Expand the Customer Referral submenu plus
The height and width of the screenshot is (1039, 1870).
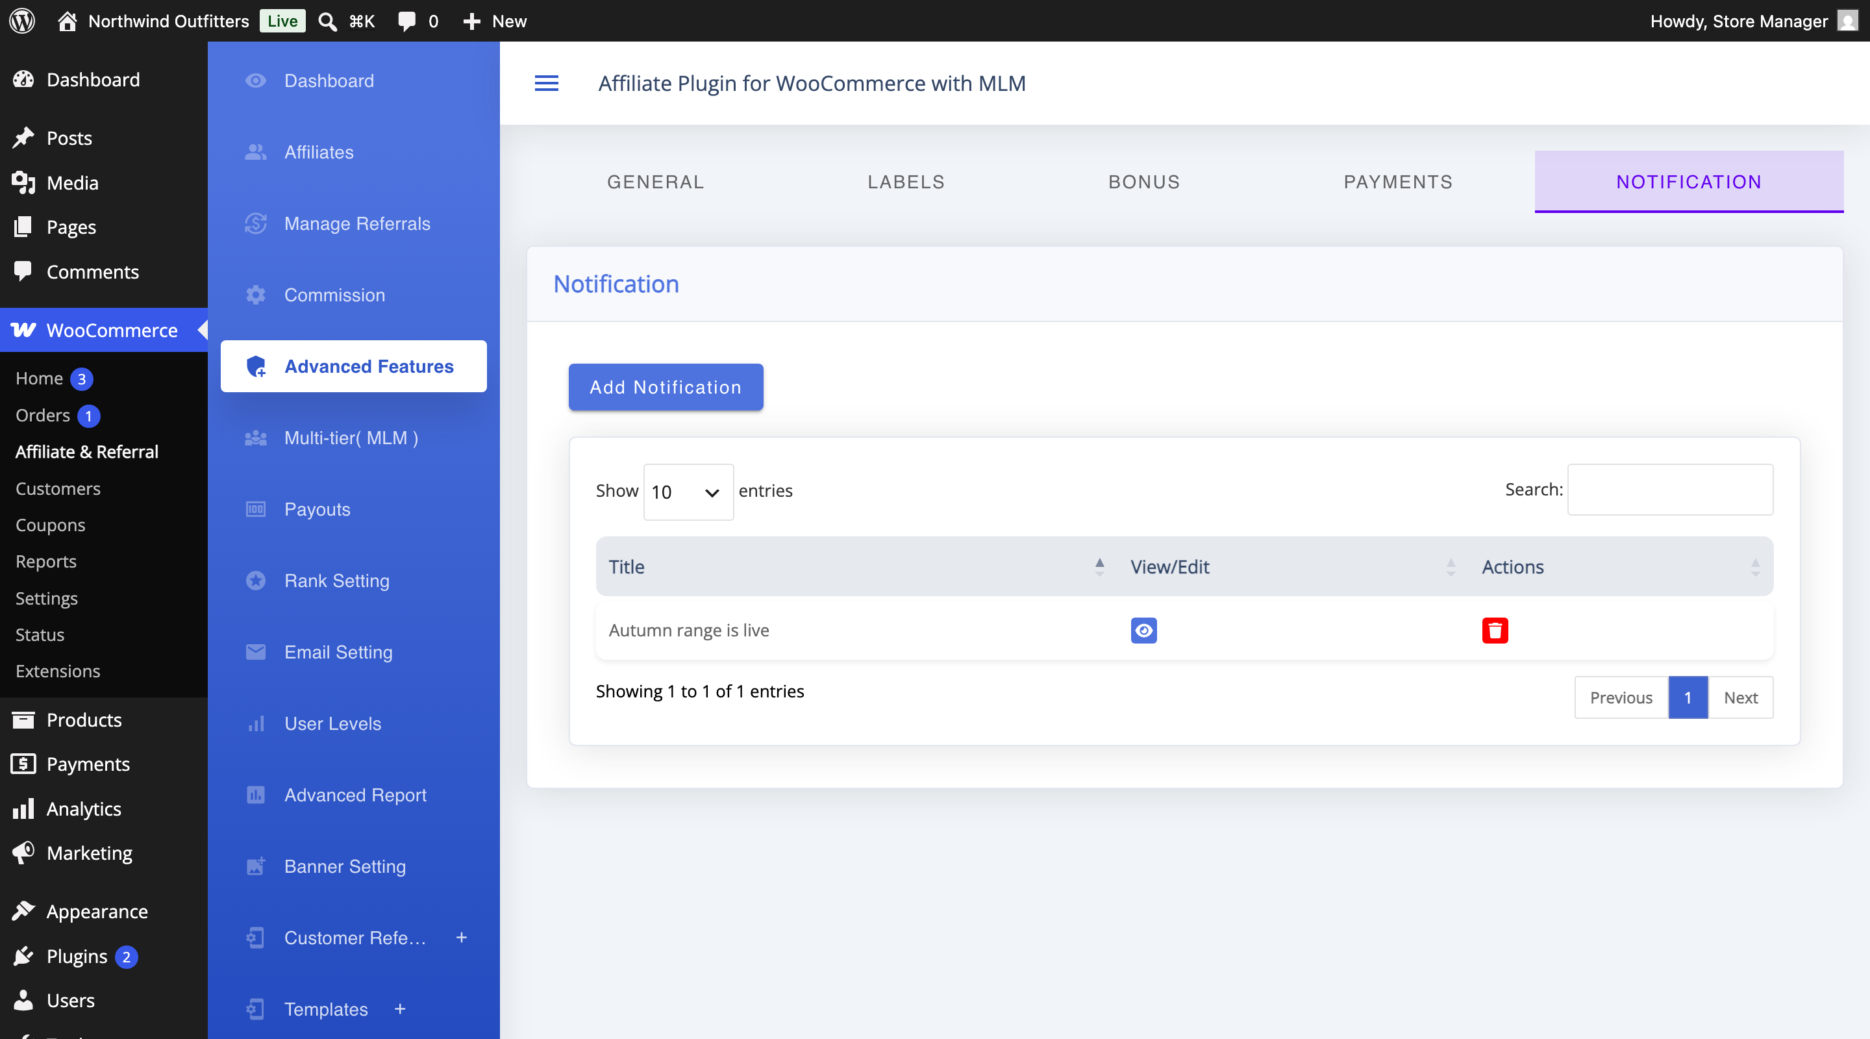pyautogui.click(x=462, y=937)
